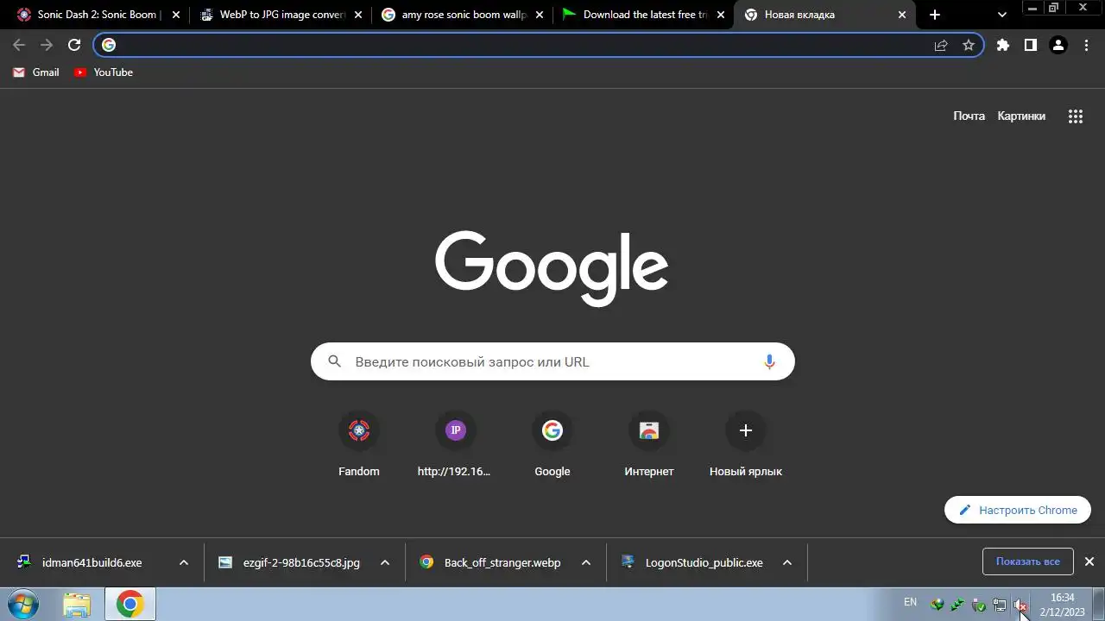Screen dimensions: 1105x621
Task: Click Настроить Chrome button
Action: pos(1016,510)
